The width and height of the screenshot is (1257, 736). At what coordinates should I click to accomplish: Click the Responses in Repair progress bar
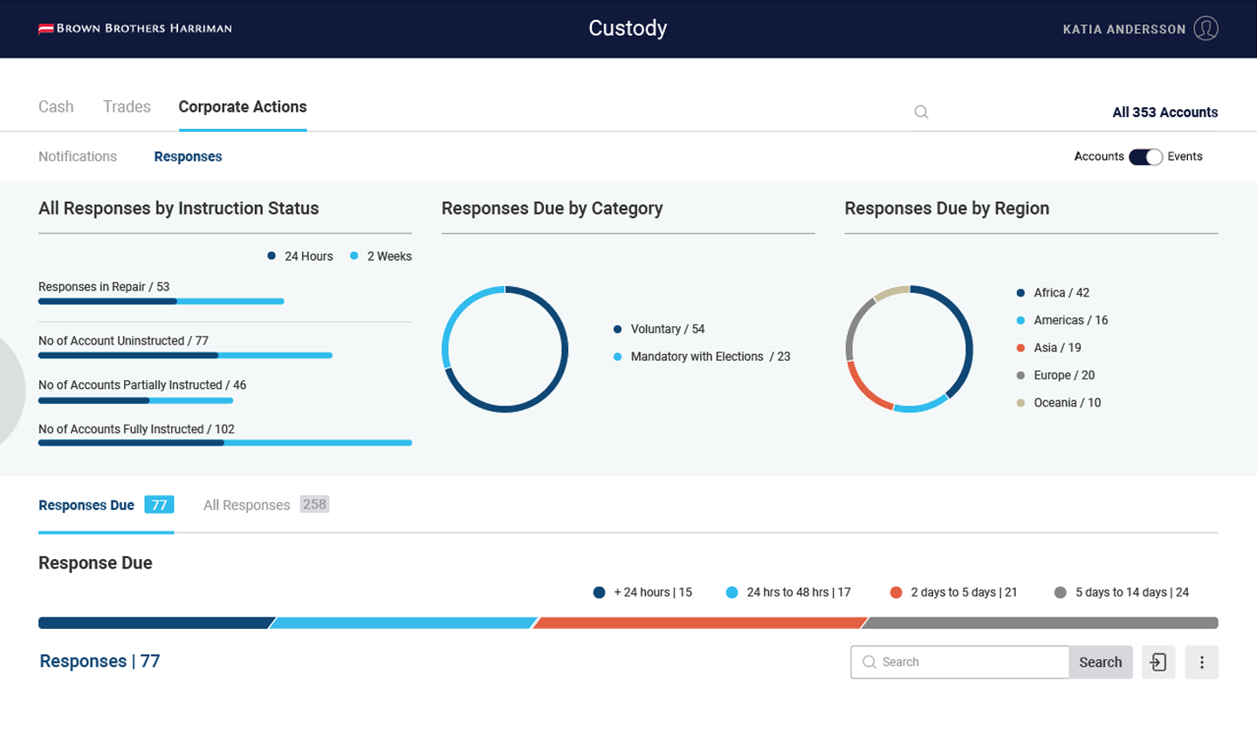(x=161, y=302)
